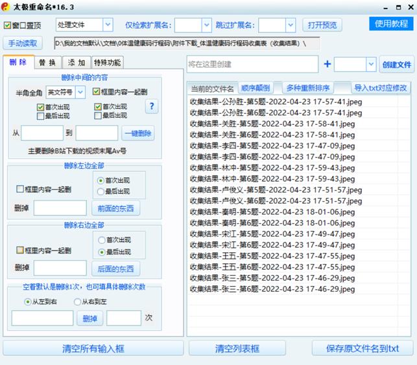Enable 框里内容一起删 in 删除左边全部 section

pyautogui.click(x=20, y=189)
